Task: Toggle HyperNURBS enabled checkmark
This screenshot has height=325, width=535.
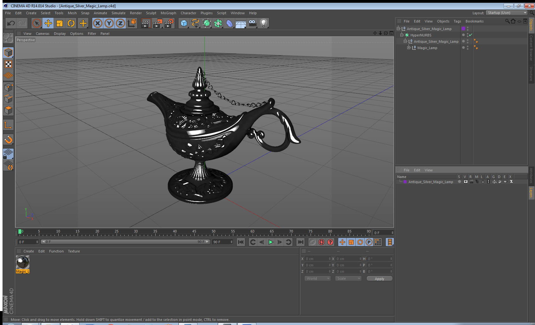Action: [471, 35]
